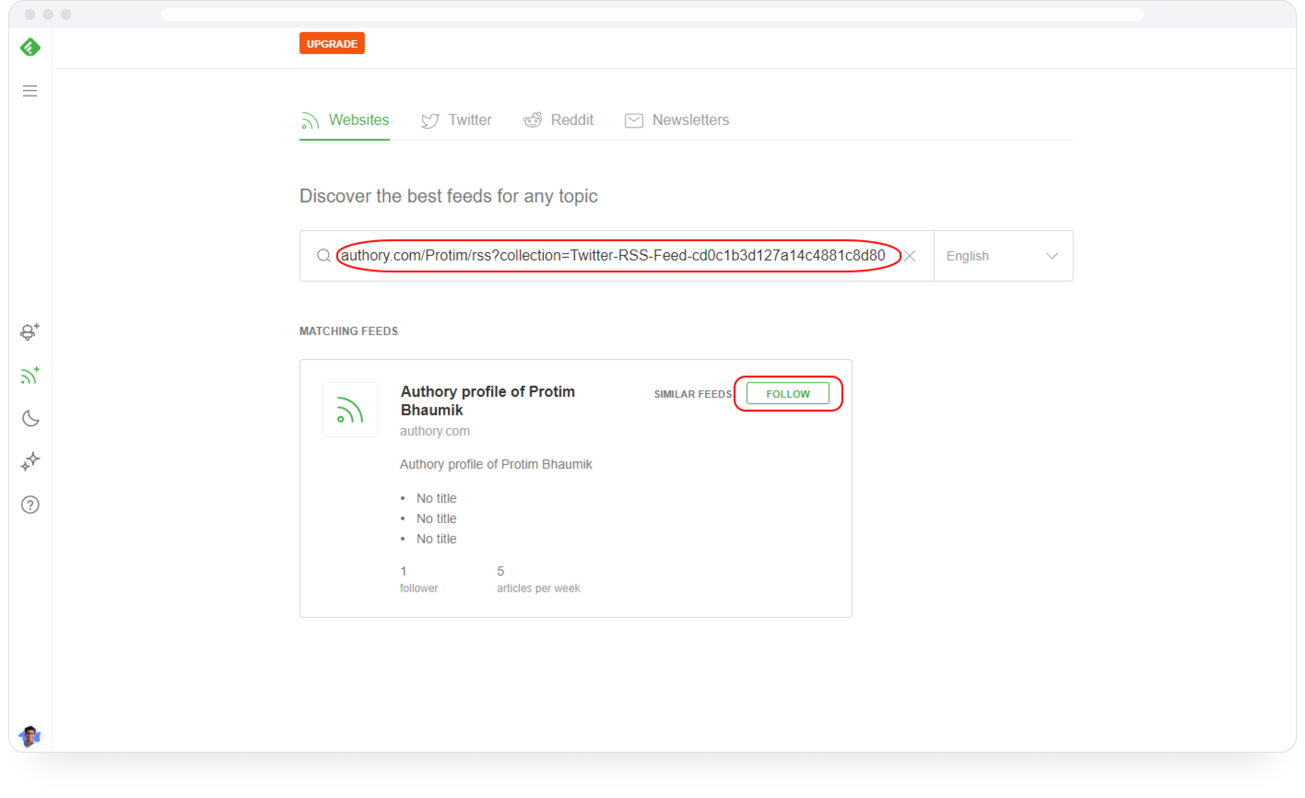The width and height of the screenshot is (1305, 798).
Task: Open SIMILAR FEEDS link
Action: 692,394
